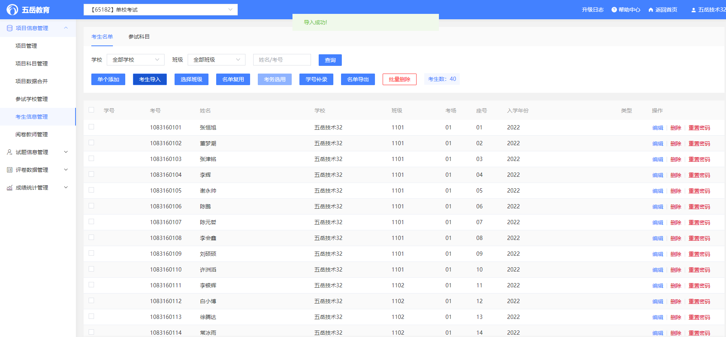Open 阅卷教师管理 in the sidebar
Screen dimensions: 726x337
(x=32, y=134)
